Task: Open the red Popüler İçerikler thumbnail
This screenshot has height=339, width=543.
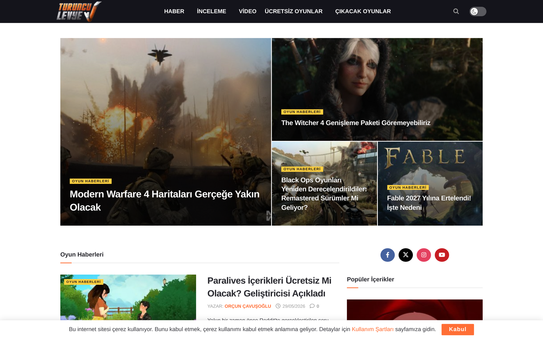Action: (x=415, y=310)
